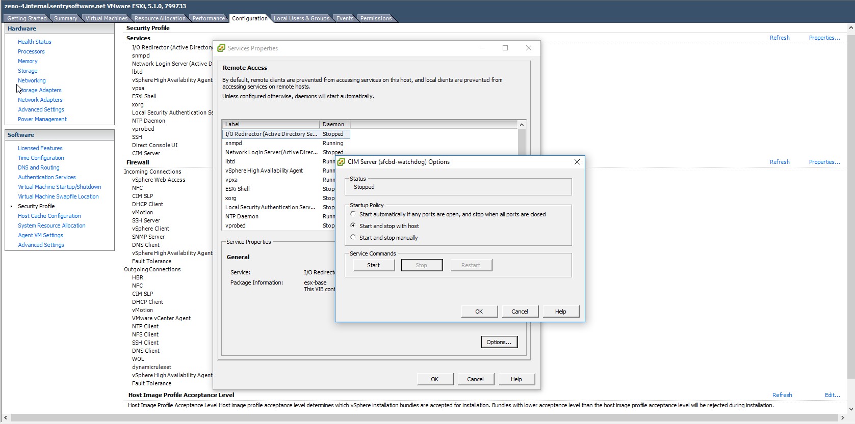This screenshot has width=855, height=424.
Task: Click the Options... button in Services Properties
Action: click(499, 342)
